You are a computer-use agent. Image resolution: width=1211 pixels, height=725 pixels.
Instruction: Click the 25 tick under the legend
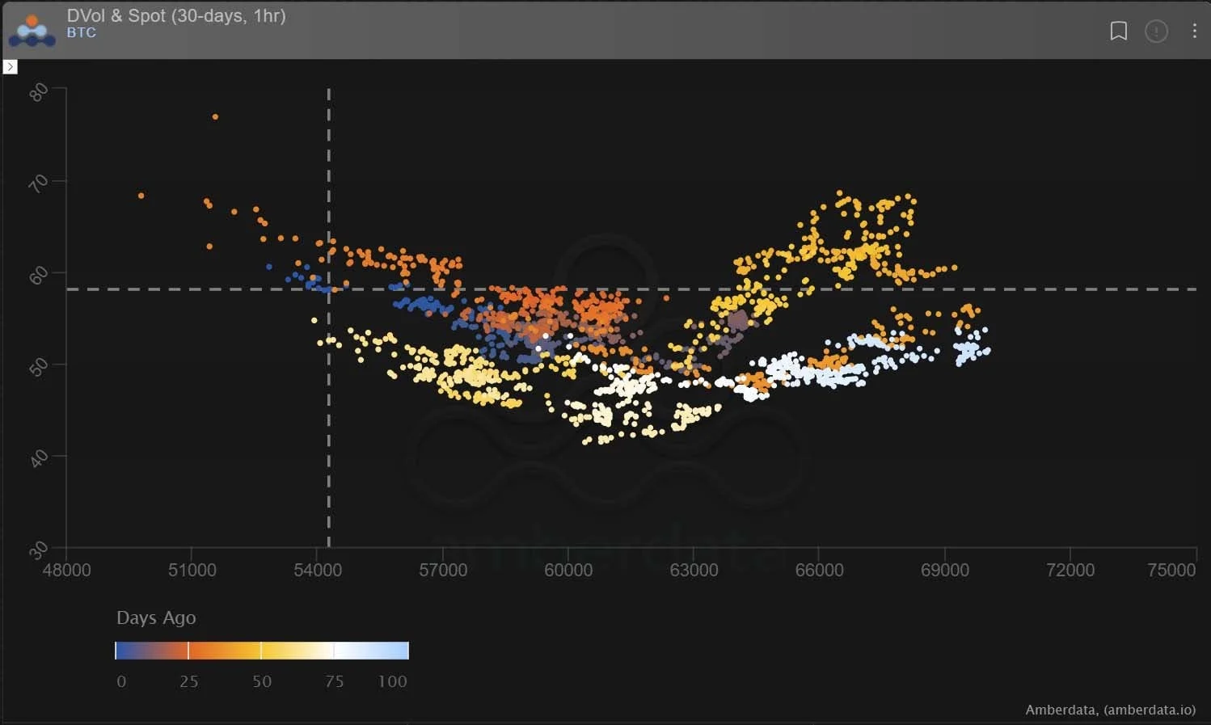189,681
